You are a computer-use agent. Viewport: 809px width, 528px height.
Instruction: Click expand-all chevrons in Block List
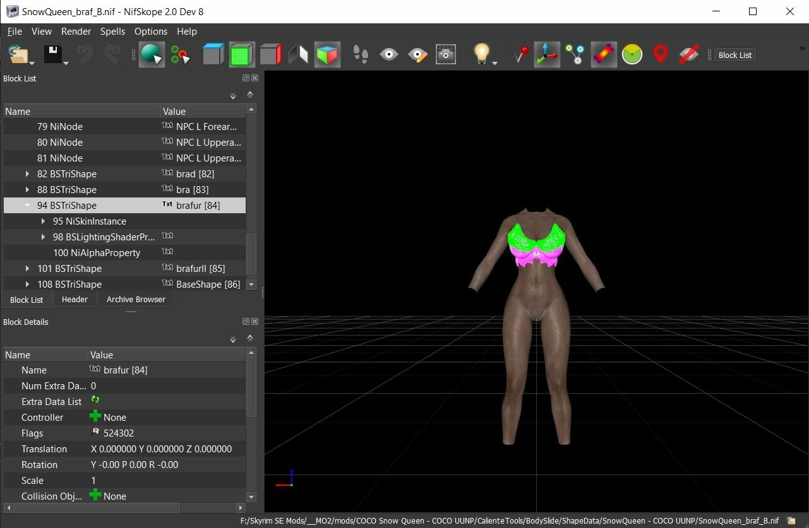point(233,96)
